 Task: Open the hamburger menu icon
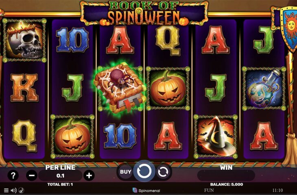click(6, 190)
